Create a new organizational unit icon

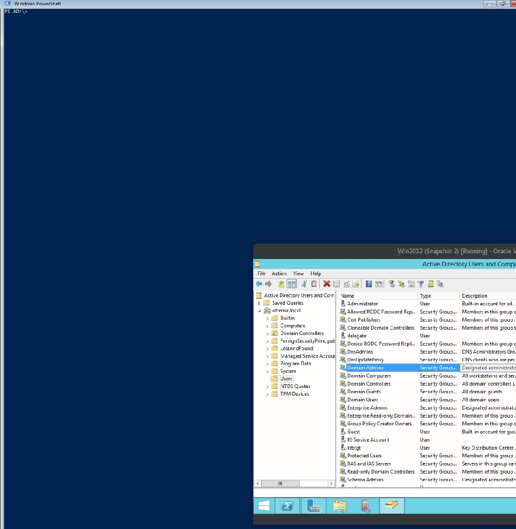[411, 284]
